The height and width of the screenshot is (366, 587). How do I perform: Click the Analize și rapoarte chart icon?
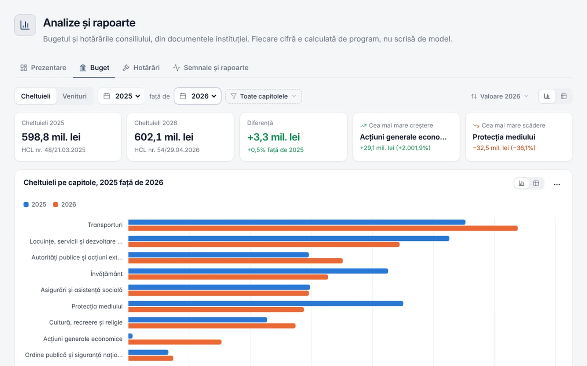[x=25, y=25]
